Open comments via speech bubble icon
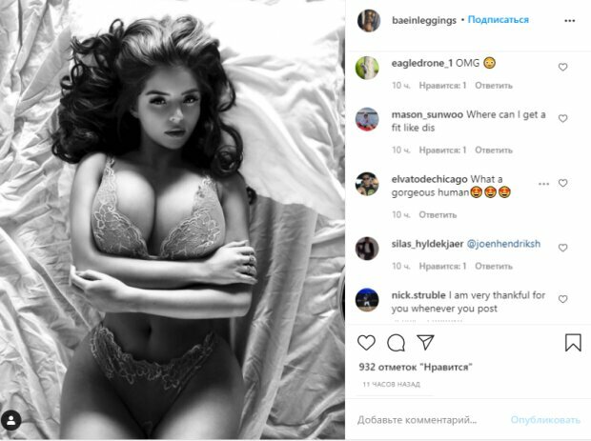591x441 pixels. [396, 343]
